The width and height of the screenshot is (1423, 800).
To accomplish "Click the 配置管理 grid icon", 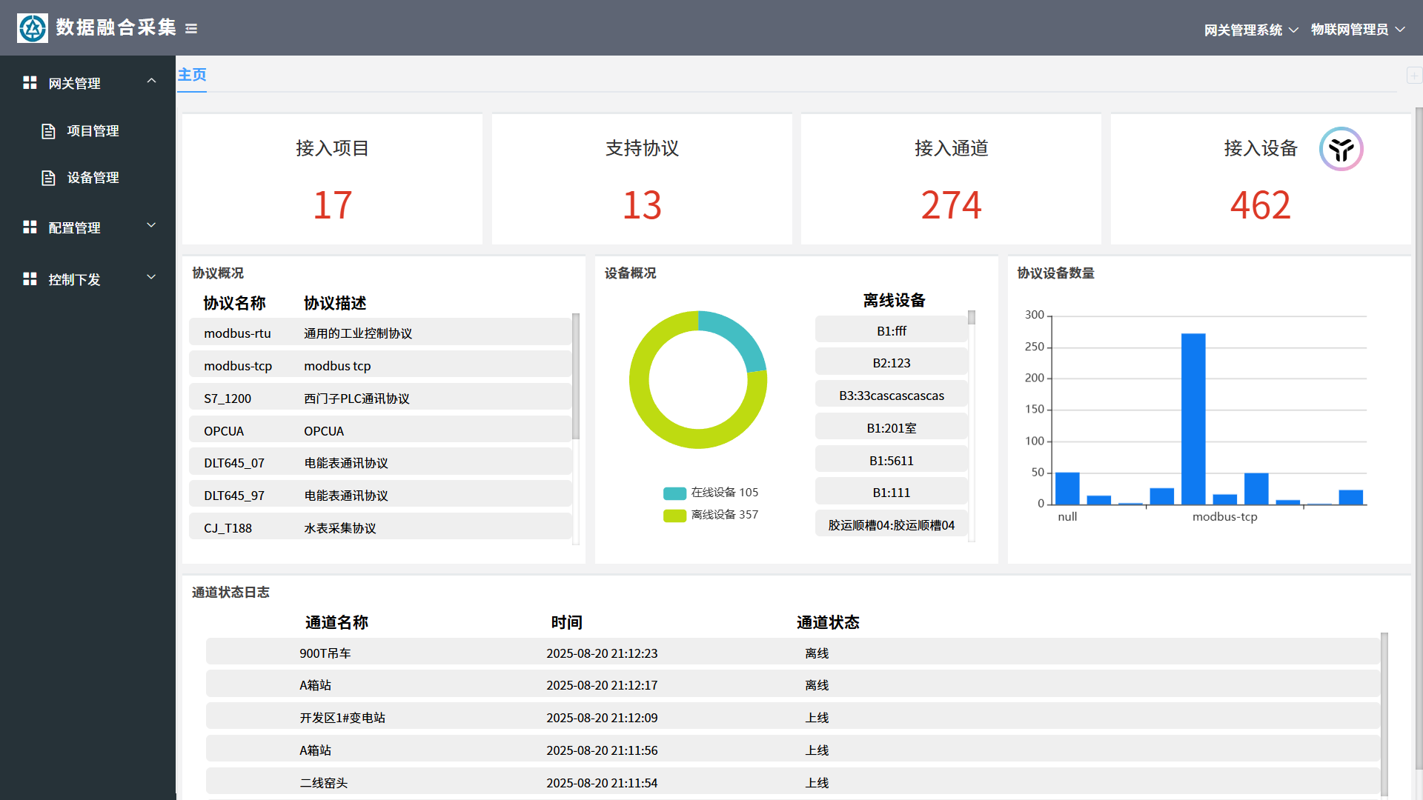I will 30,227.
